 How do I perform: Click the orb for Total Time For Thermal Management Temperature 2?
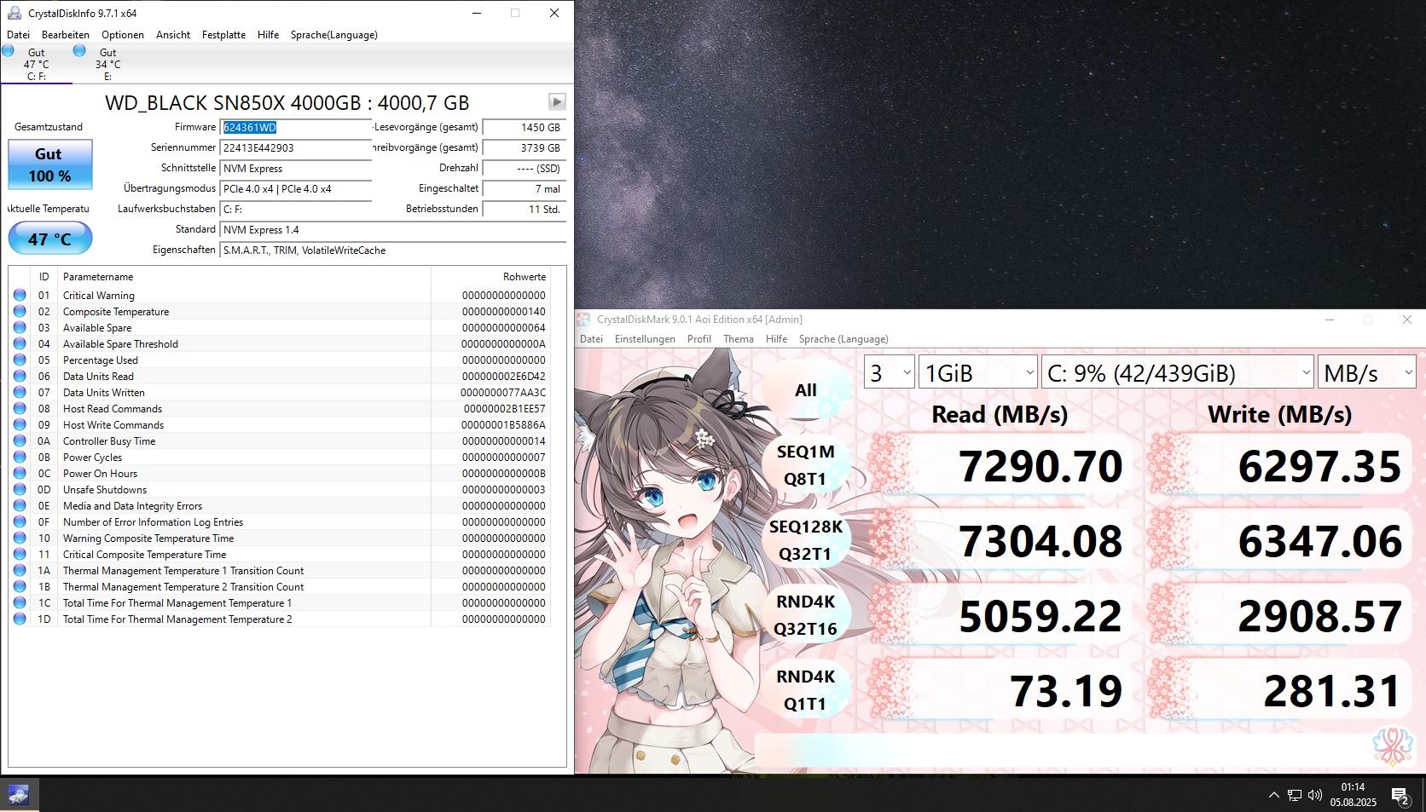20,619
